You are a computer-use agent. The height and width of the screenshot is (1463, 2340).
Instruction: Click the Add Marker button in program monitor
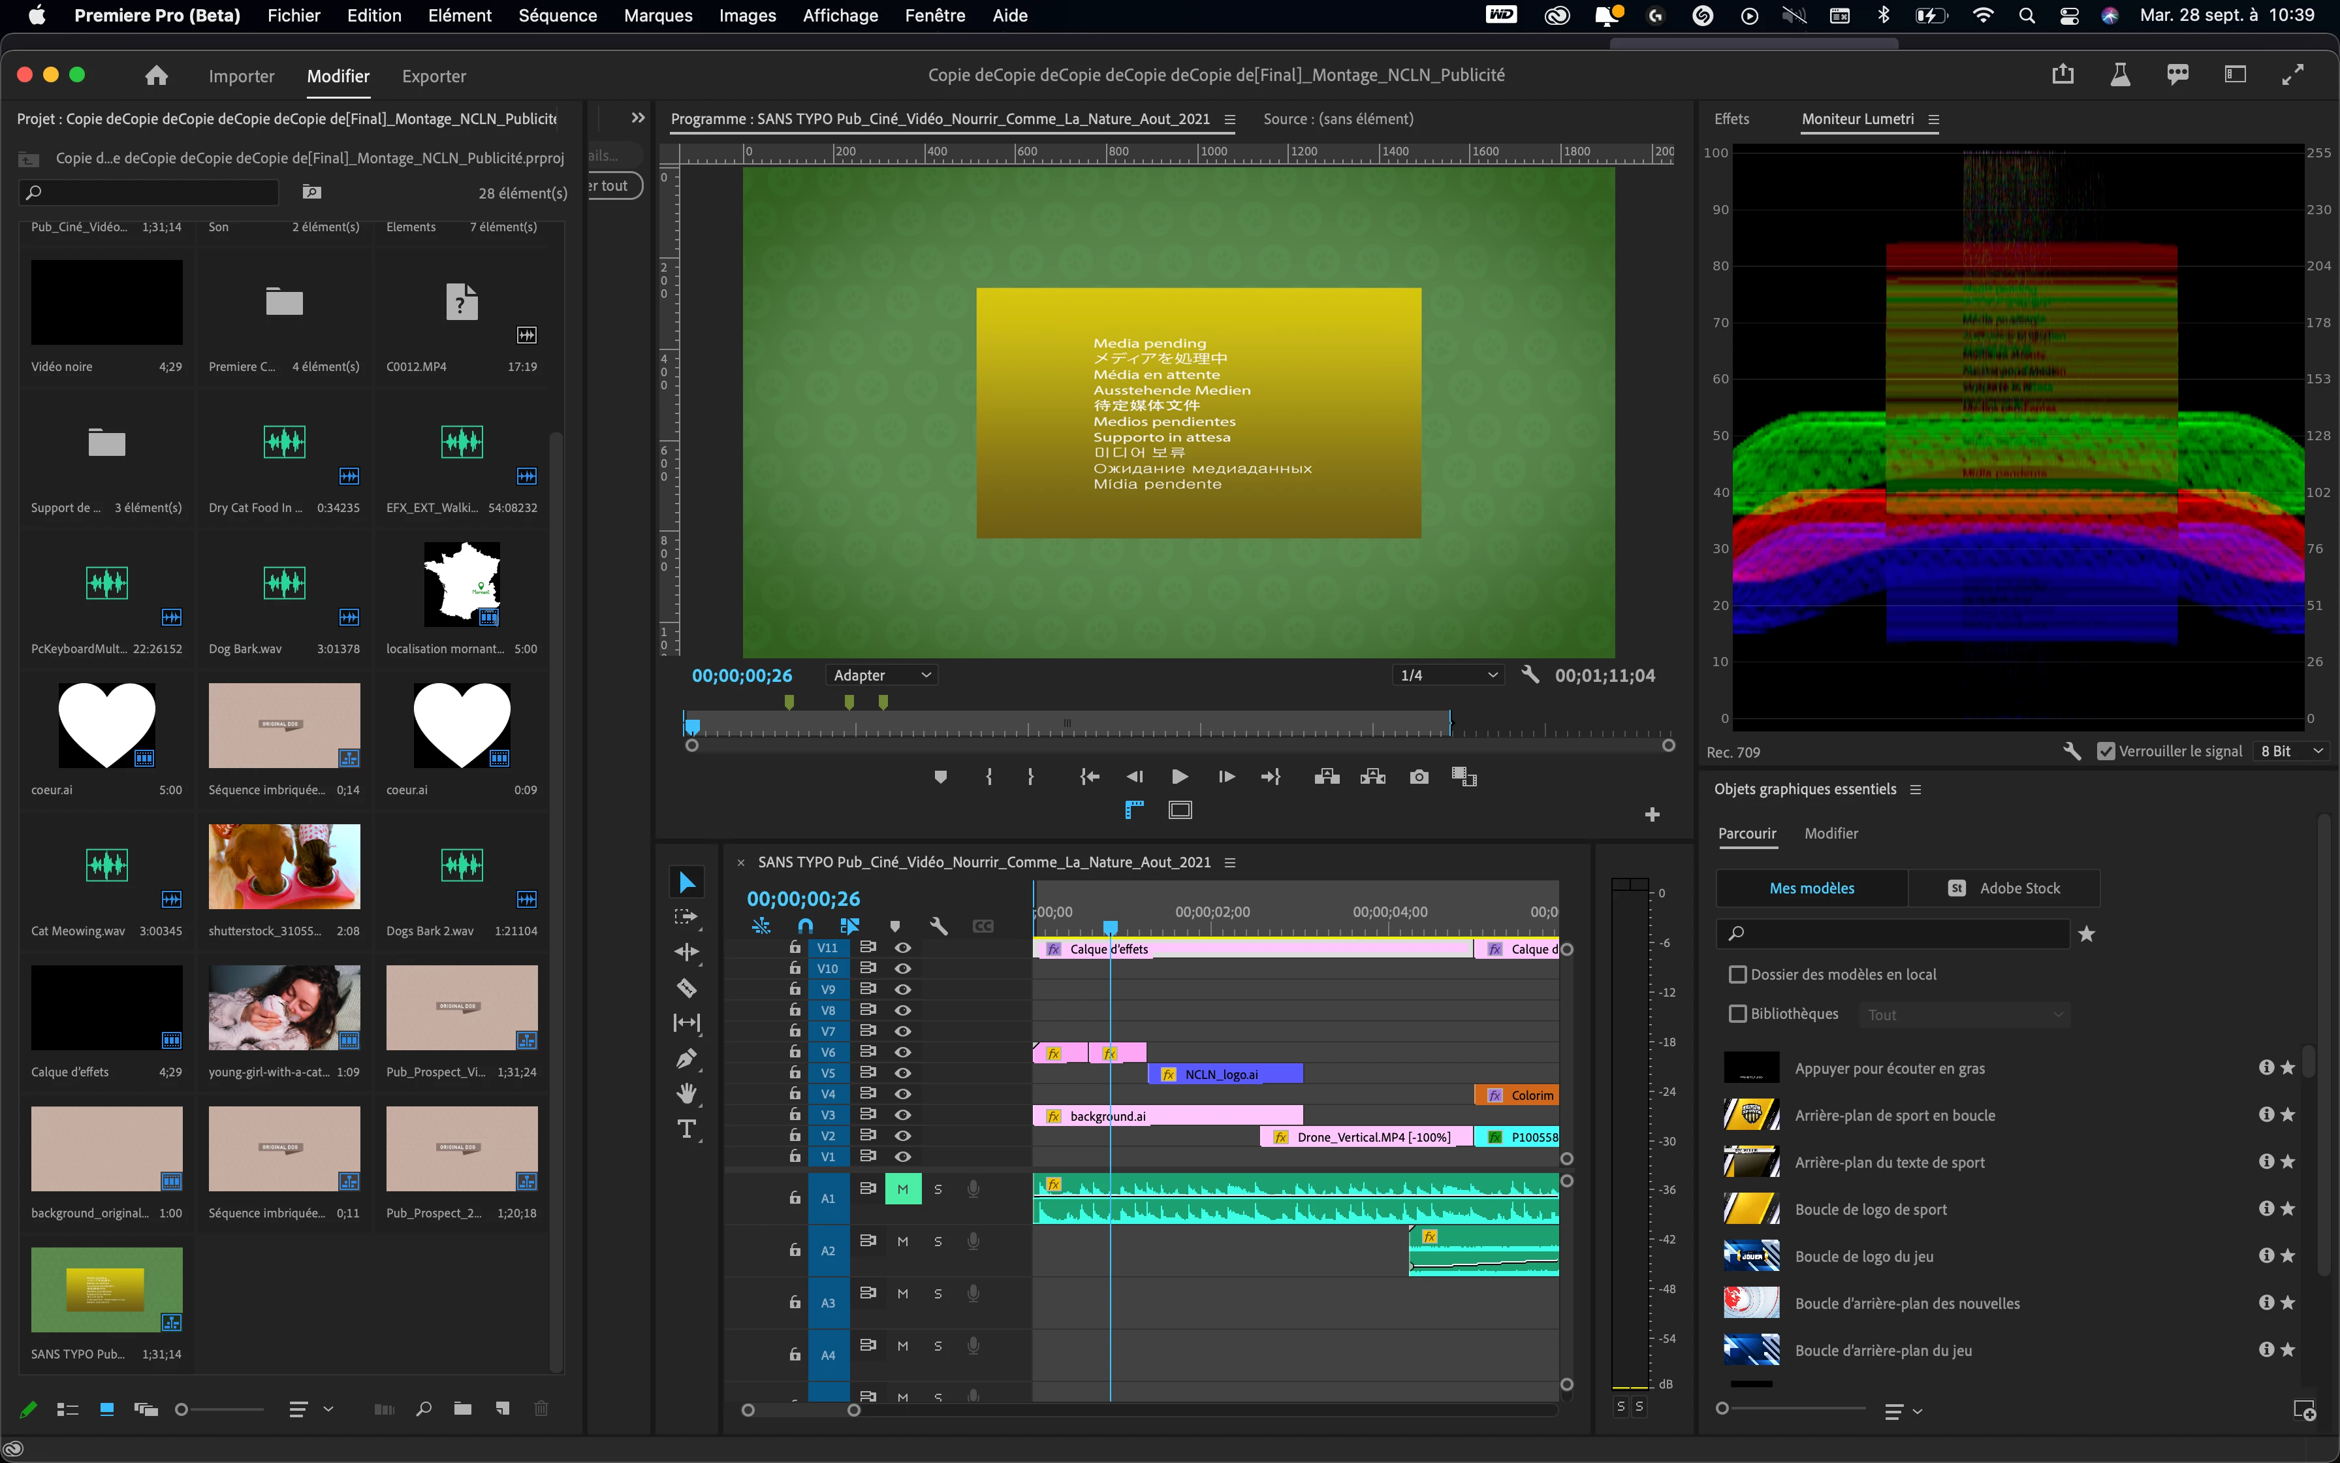[x=940, y=777]
